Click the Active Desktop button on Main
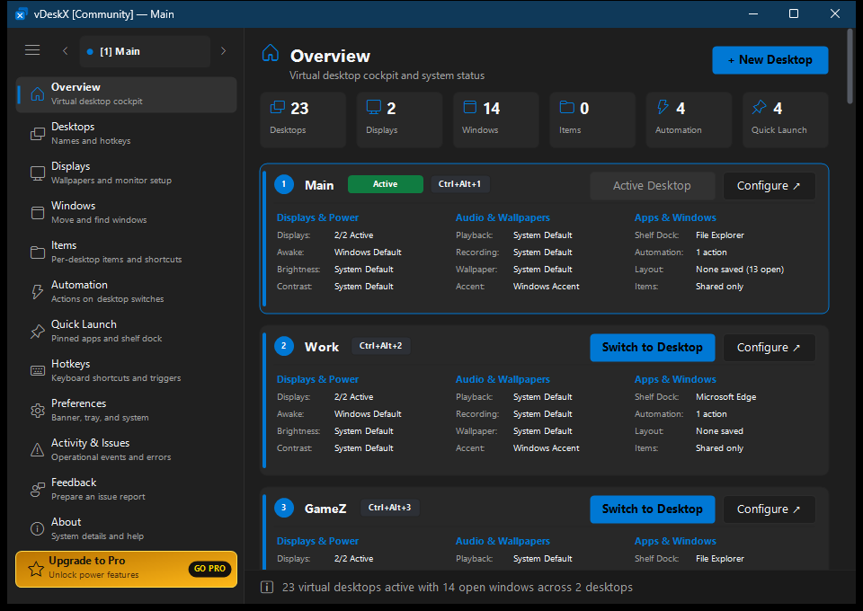This screenshot has height=611, width=863. 653,186
